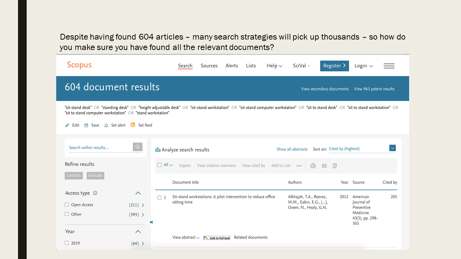Image resolution: width=461 pixels, height=259 pixels.
Task: Click the Access type info icon
Action: pyautogui.click(x=95, y=193)
